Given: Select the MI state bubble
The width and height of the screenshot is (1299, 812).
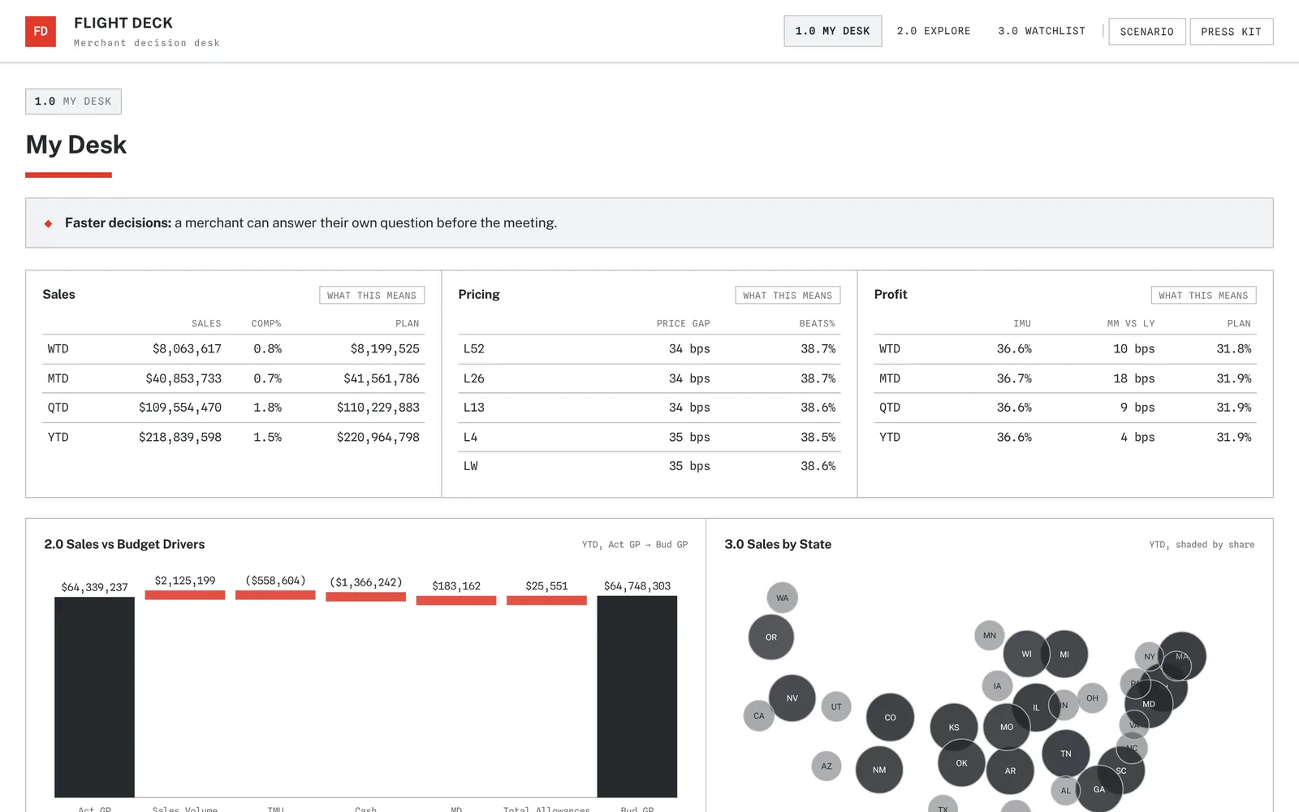Looking at the screenshot, I should 1064,654.
